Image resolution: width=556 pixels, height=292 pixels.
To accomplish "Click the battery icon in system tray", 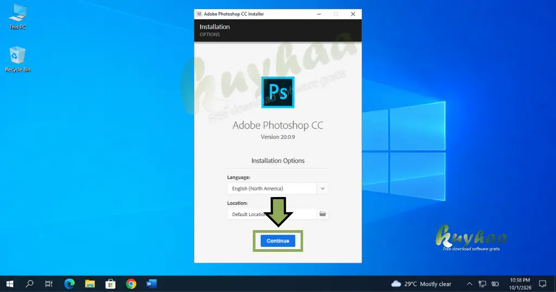I will coord(495,284).
